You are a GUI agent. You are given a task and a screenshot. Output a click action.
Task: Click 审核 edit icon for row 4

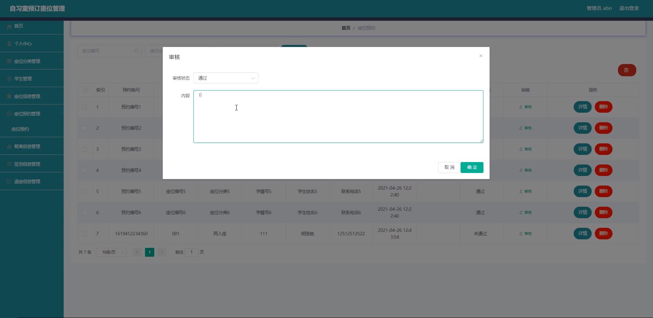point(525,170)
